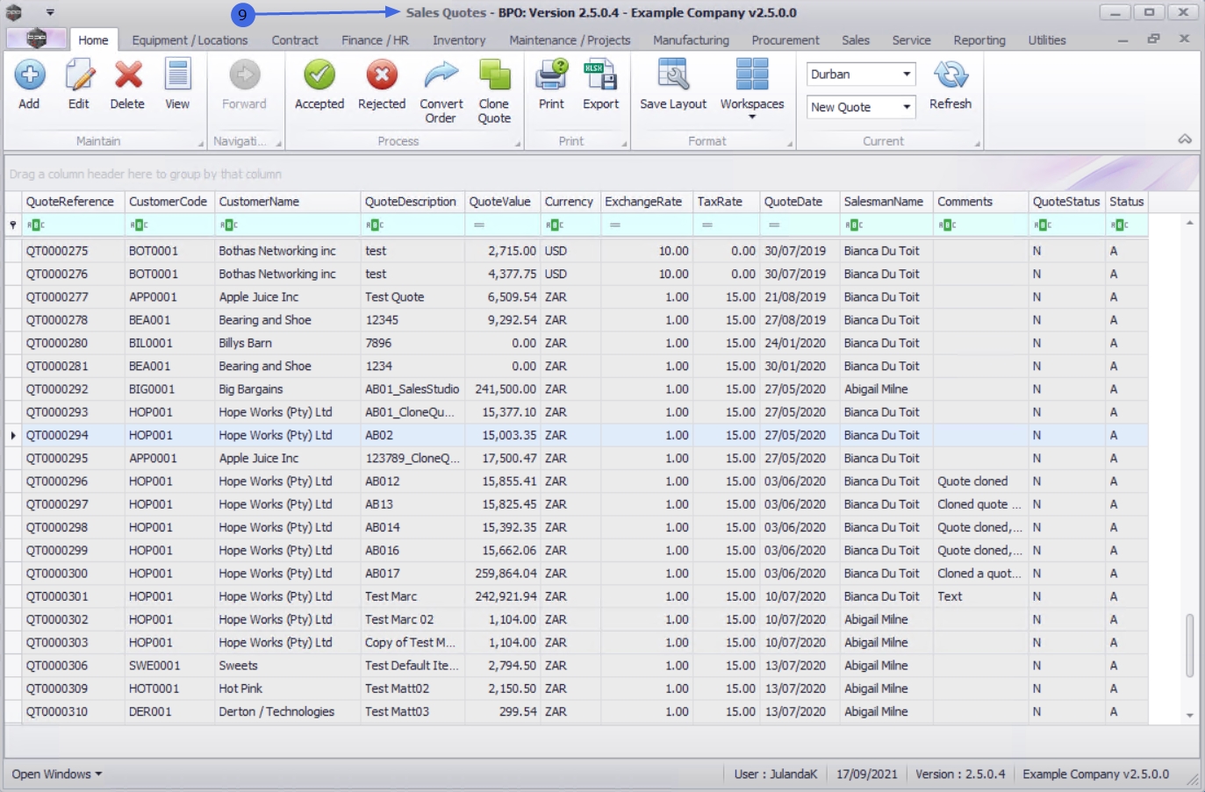
Task: Mark quote as Accepted
Action: [319, 76]
